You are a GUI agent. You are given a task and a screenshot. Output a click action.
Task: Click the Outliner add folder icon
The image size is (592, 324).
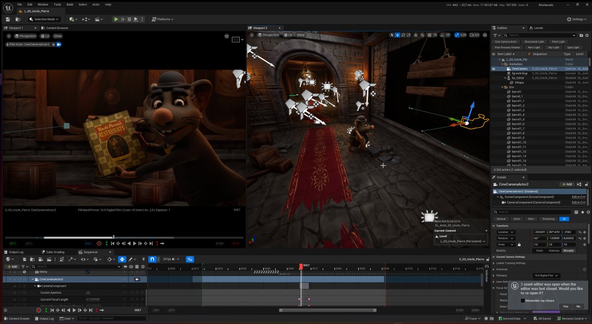(581, 35)
